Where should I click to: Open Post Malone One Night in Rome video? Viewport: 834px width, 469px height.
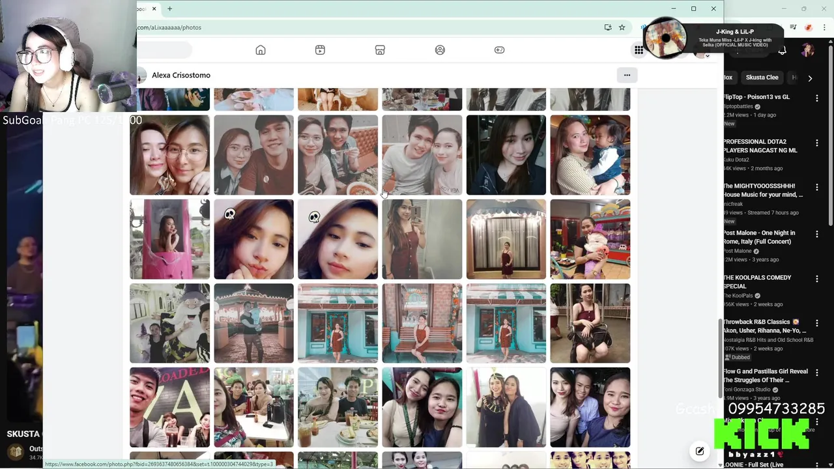[759, 237]
